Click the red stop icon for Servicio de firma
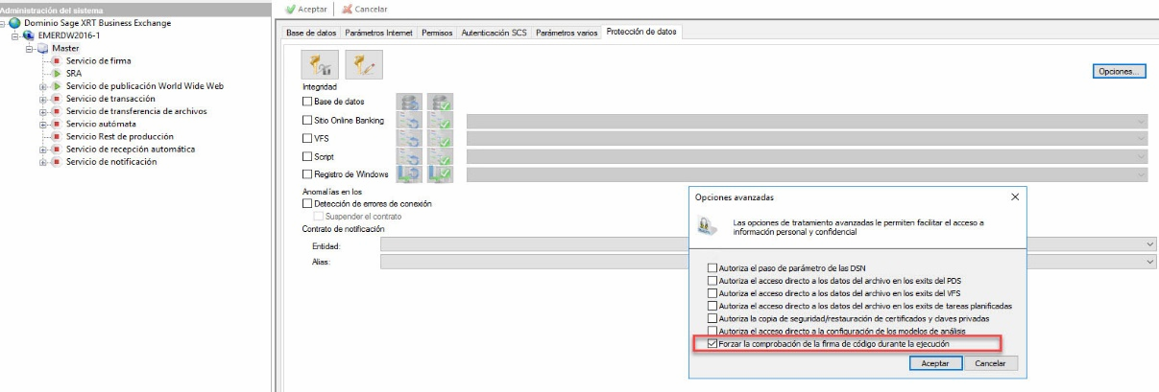Screen dimensions: 1159x392 coord(57,60)
